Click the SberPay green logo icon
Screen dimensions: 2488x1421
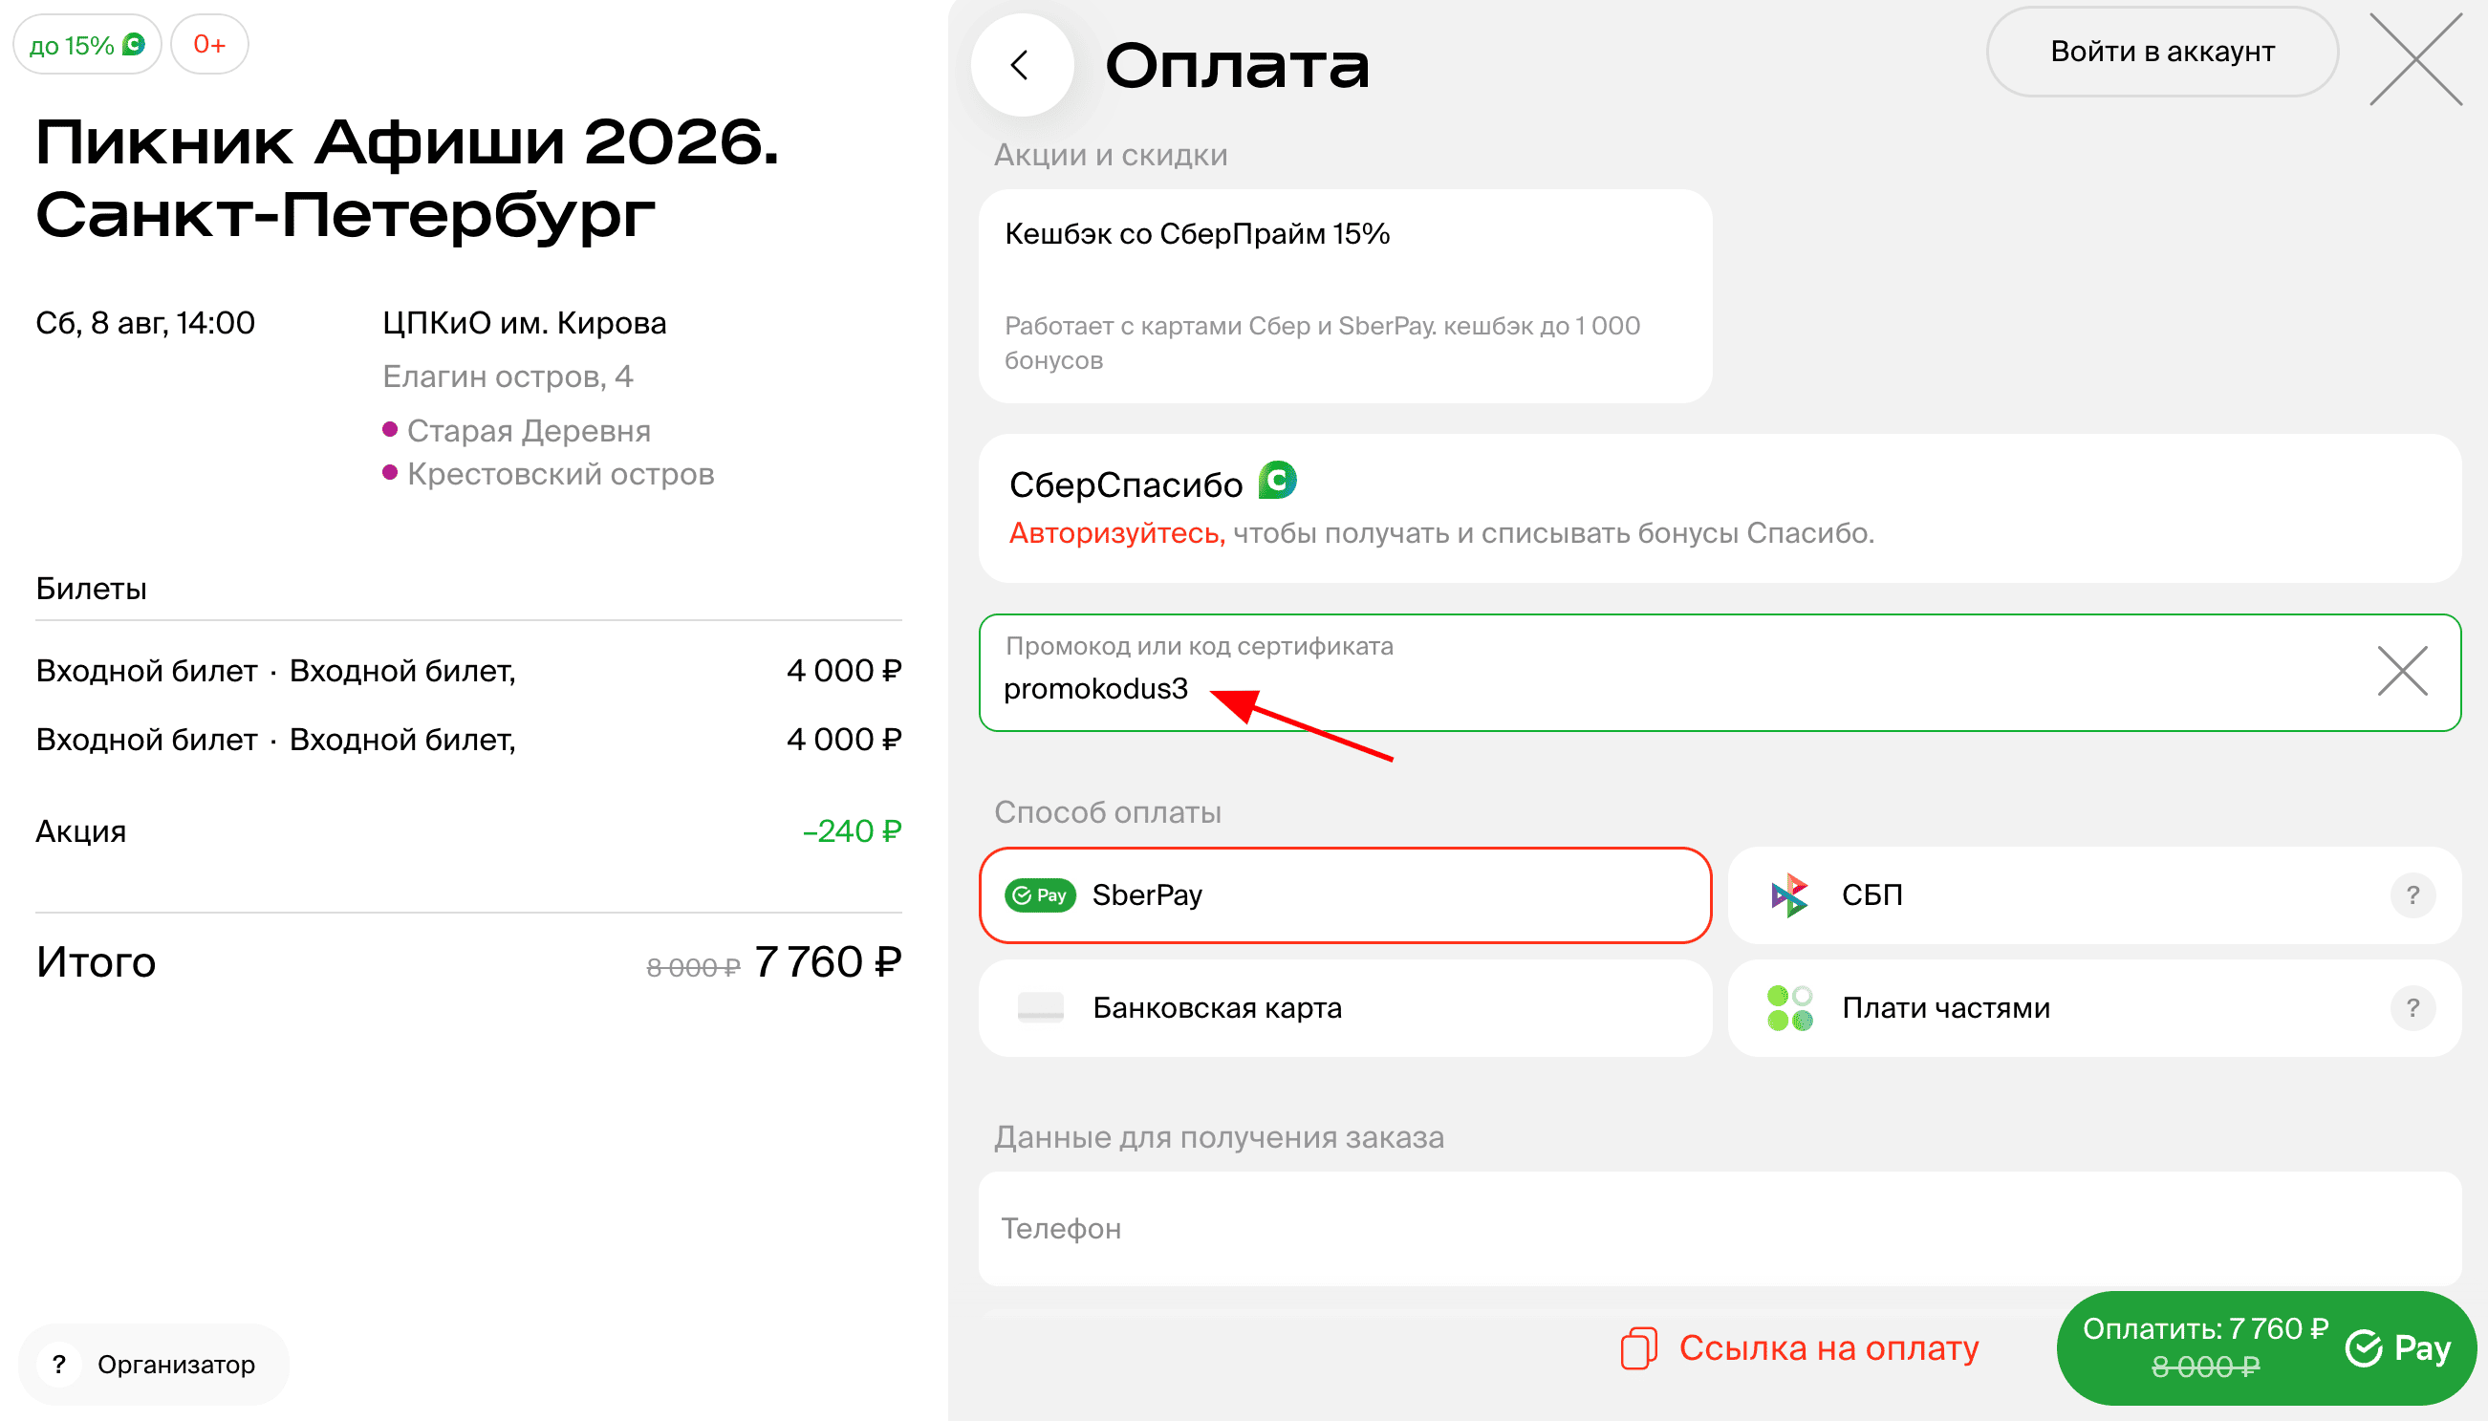click(1039, 894)
